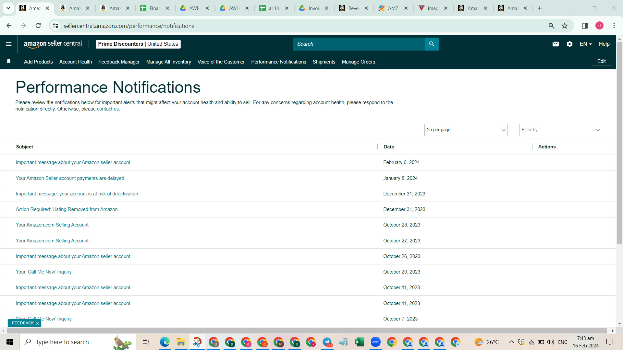Expand the Filter by dropdown

click(561, 130)
